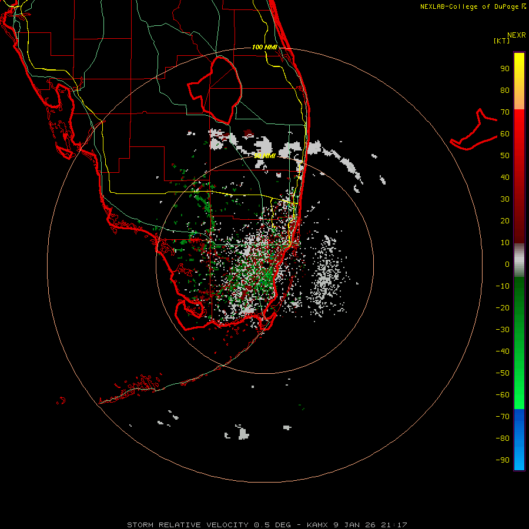Viewport: 529px width, 529px height.
Task: Click the -70 value on the velocity scale
Action: pos(503,417)
